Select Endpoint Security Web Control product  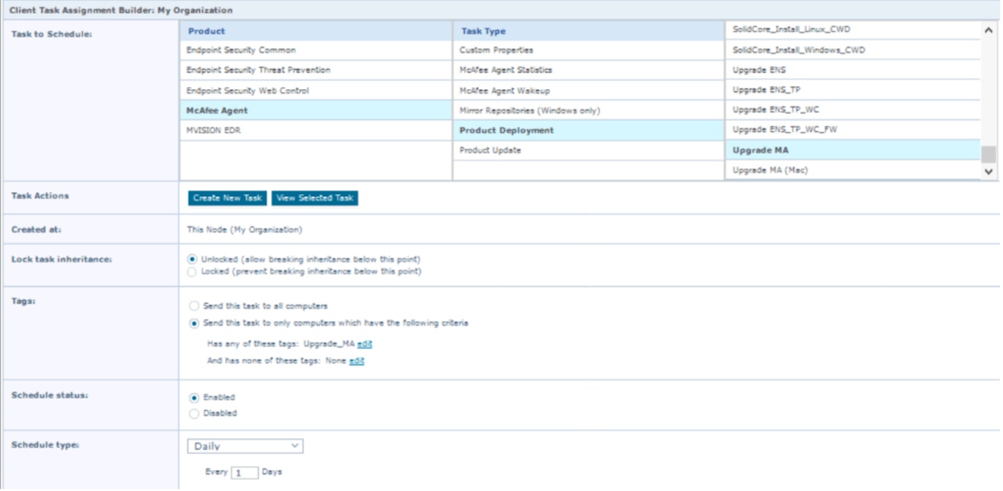(316, 91)
